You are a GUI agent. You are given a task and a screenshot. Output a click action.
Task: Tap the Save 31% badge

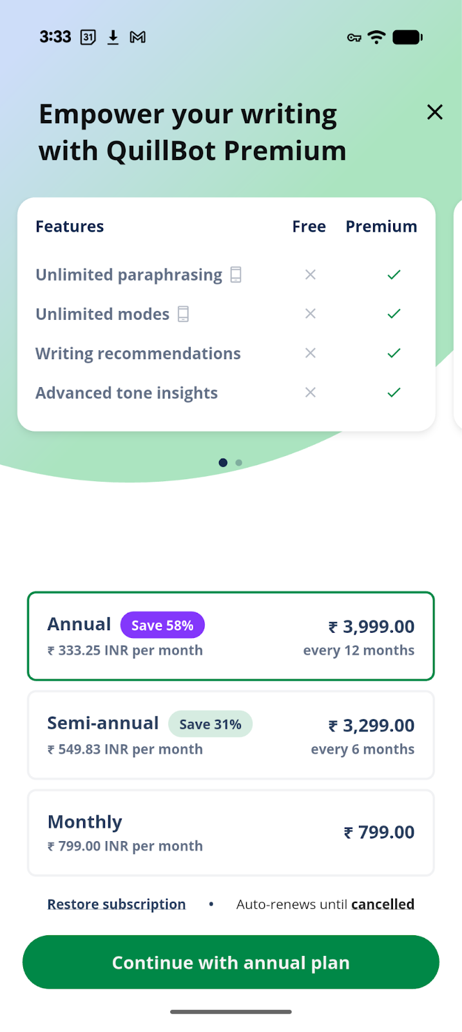[210, 724]
